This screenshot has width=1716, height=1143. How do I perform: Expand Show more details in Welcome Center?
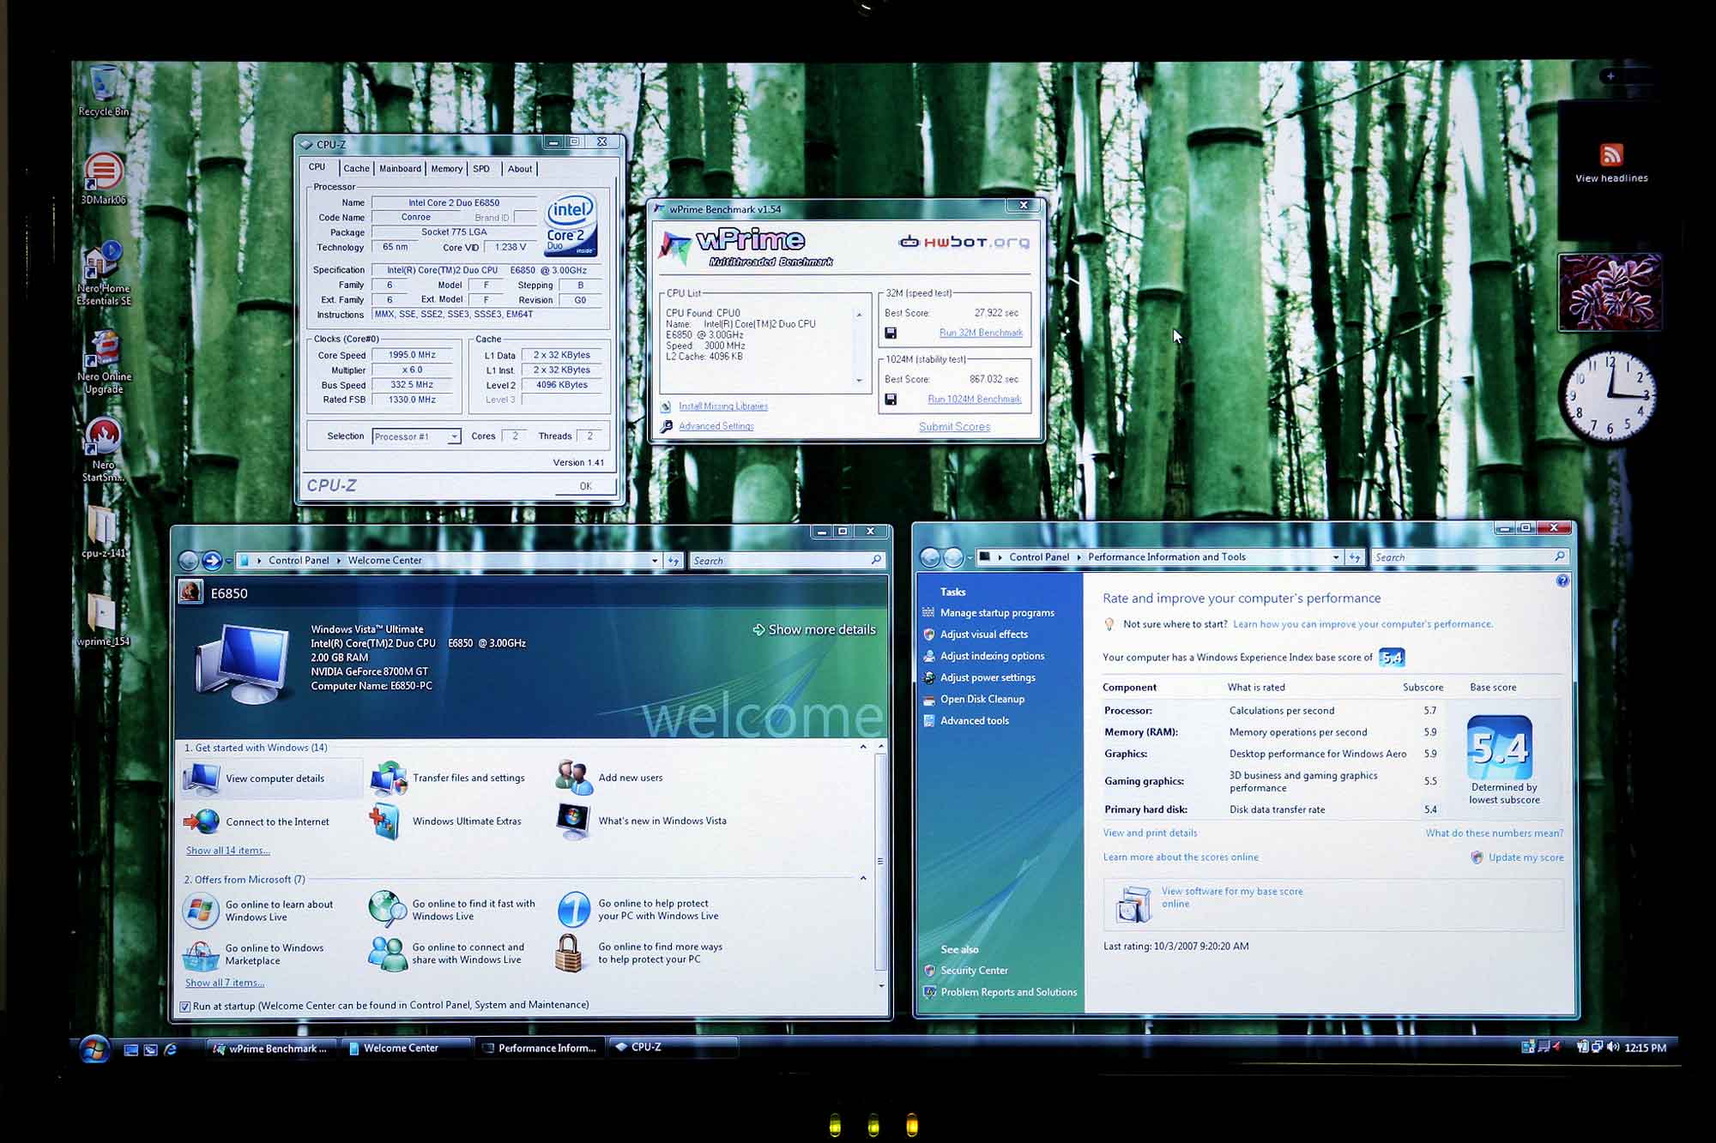pos(814,629)
